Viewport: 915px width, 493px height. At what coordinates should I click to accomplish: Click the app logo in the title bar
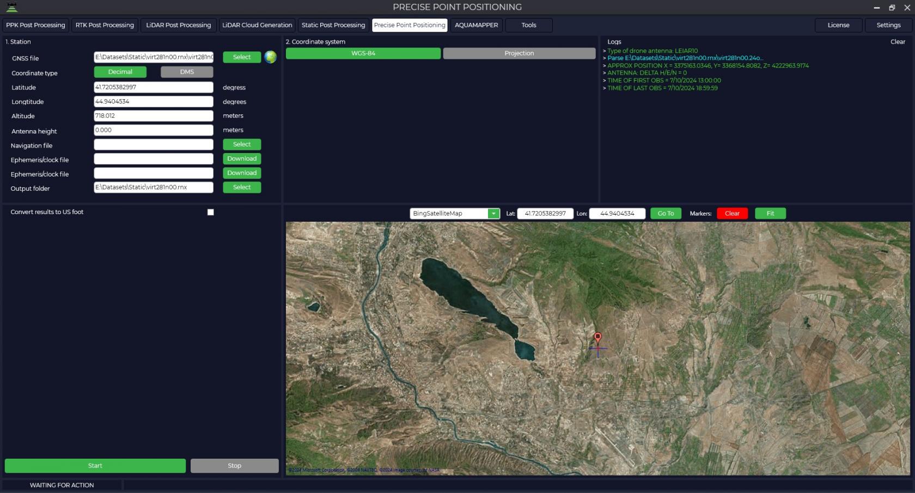pos(11,7)
